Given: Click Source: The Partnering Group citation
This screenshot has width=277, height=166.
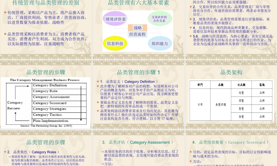Looking at the screenshot, I should (x=46, y=126).
